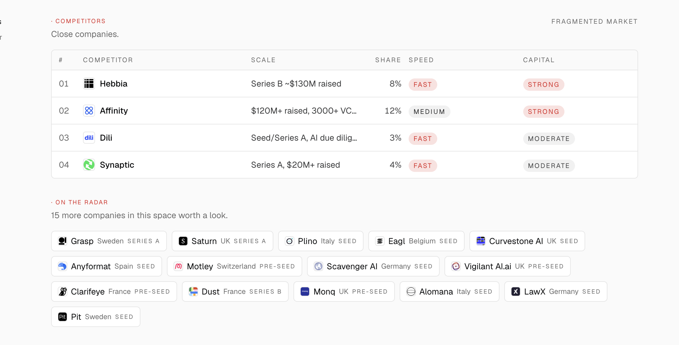
Task: Click the Synaptic green logo icon
Action: [x=89, y=165]
